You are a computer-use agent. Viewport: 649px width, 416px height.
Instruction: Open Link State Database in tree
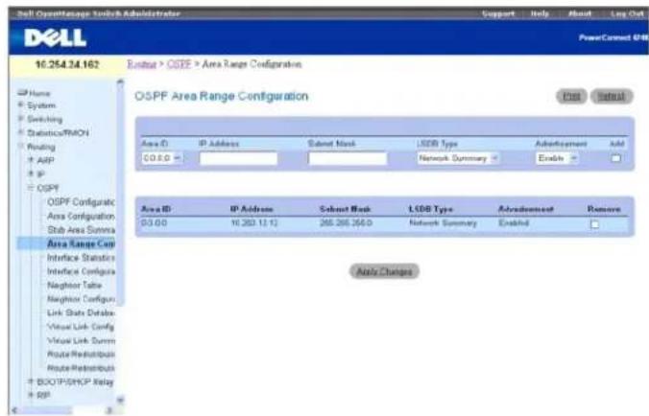pos(81,312)
